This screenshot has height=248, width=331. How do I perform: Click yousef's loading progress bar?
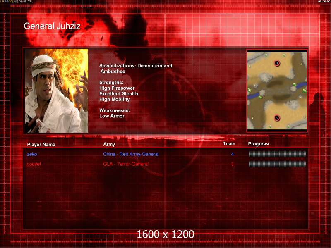coord(277,164)
